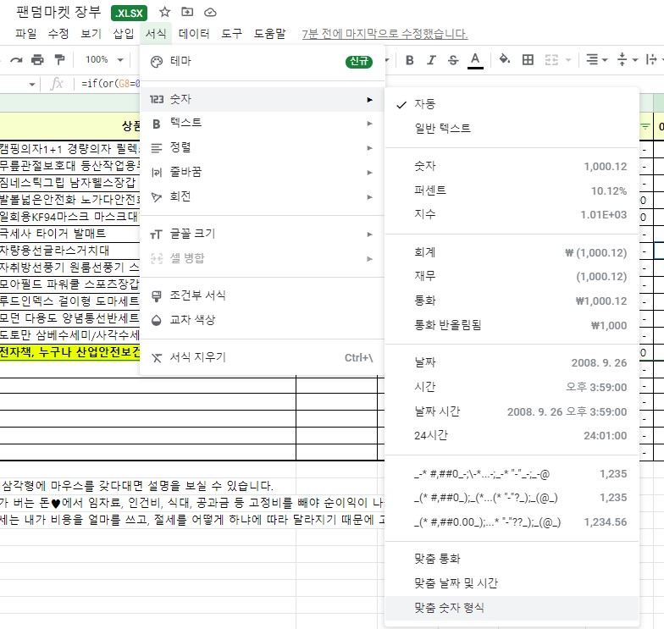Open the fill color picker

[x=505, y=59]
